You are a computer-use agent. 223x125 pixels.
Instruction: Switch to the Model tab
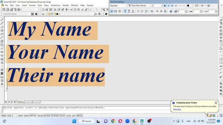pyautogui.click(x=20, y=102)
